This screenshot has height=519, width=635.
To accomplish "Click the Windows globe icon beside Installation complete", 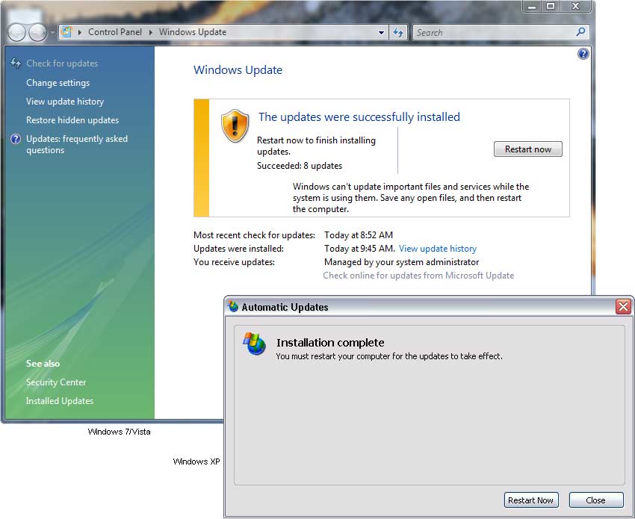I will [254, 344].
